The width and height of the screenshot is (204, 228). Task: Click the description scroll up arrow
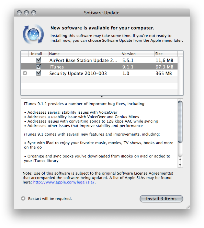point(180,160)
